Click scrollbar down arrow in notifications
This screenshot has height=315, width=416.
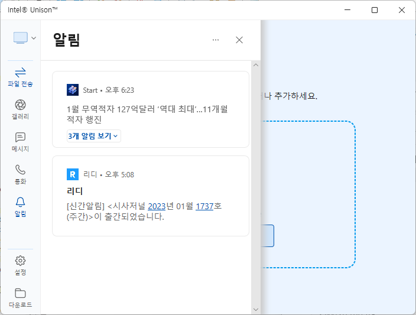coord(255,309)
